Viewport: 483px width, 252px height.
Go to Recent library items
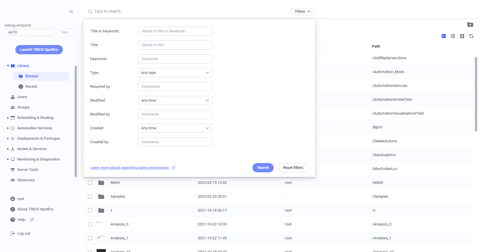[x=31, y=87]
